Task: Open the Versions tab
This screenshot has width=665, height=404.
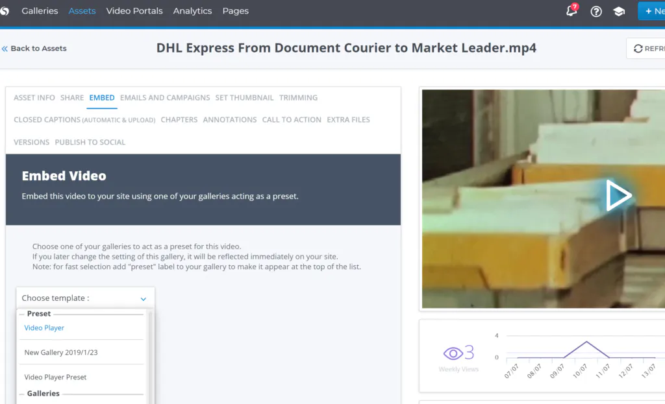Action: click(x=31, y=142)
